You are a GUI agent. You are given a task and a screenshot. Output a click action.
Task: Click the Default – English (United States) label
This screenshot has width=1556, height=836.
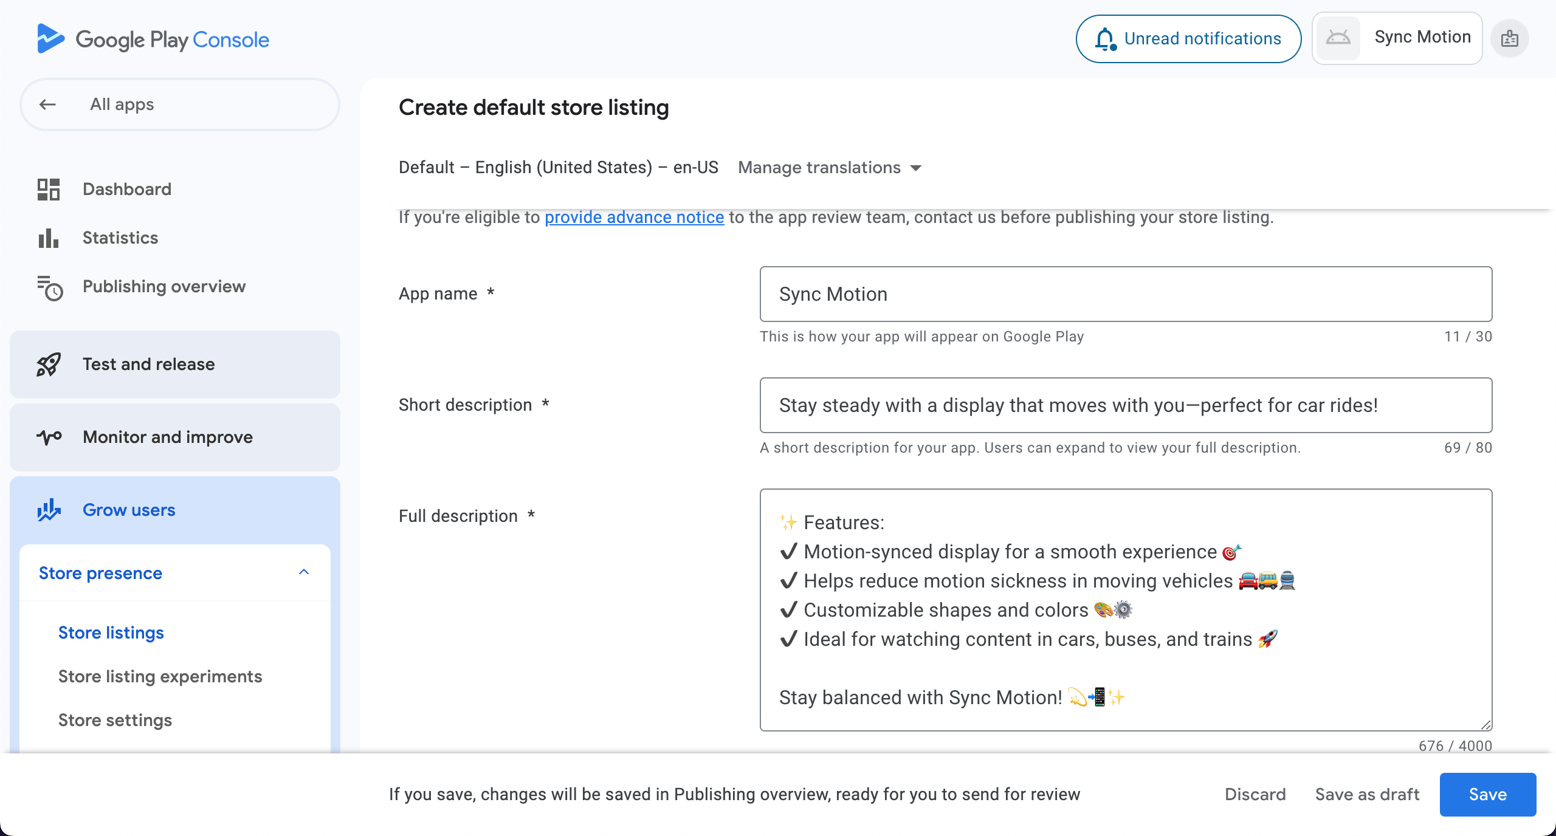(x=559, y=167)
